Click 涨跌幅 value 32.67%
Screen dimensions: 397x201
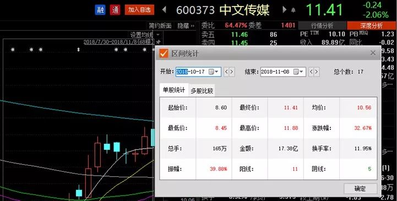[x=363, y=128]
